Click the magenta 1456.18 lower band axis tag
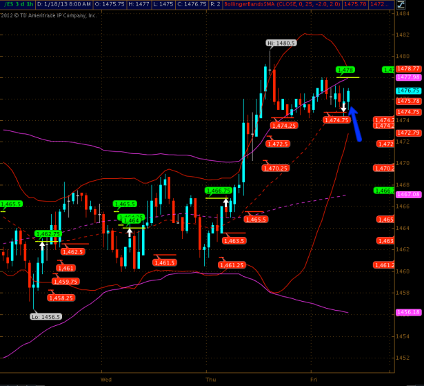 coord(409,312)
